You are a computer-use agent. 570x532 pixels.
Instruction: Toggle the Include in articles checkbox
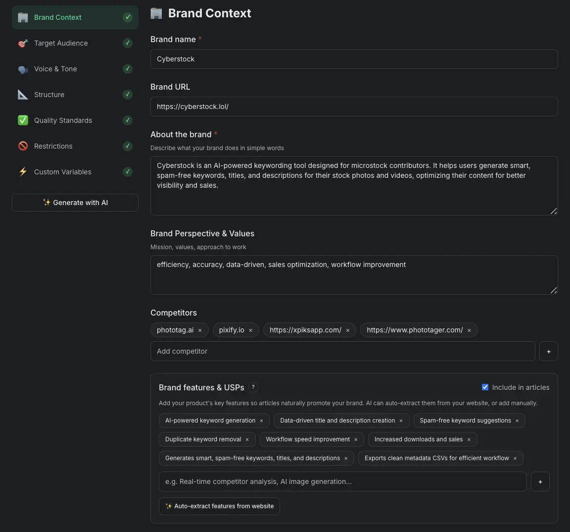pos(485,387)
